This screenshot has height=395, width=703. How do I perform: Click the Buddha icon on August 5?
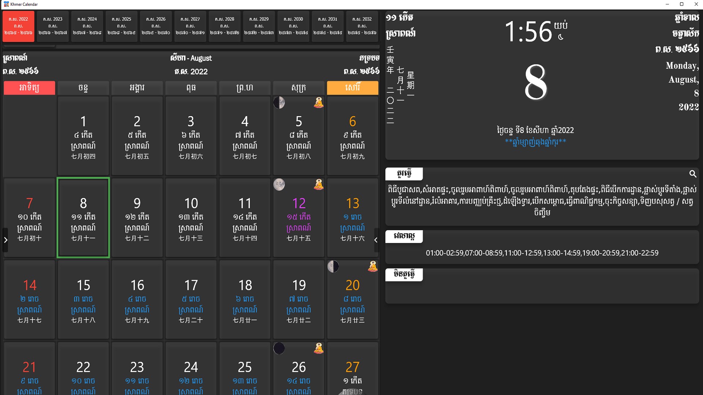pyautogui.click(x=319, y=103)
